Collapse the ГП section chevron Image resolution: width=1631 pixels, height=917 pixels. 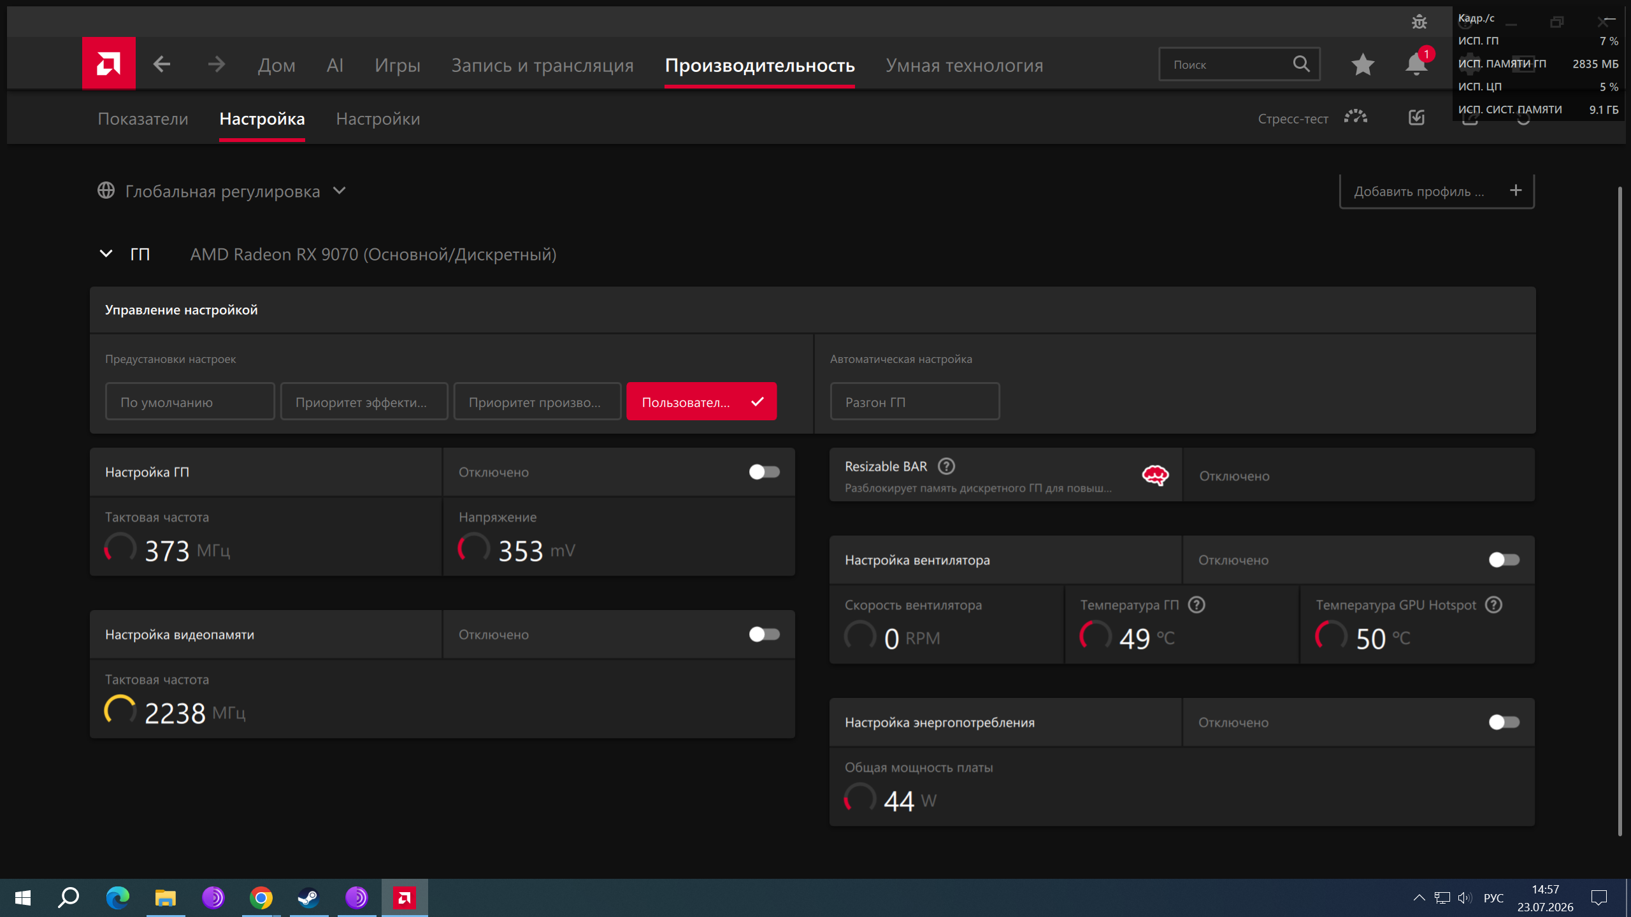(x=106, y=254)
